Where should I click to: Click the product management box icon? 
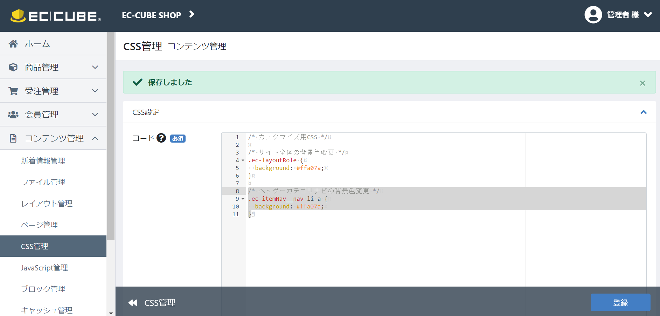[13, 67]
